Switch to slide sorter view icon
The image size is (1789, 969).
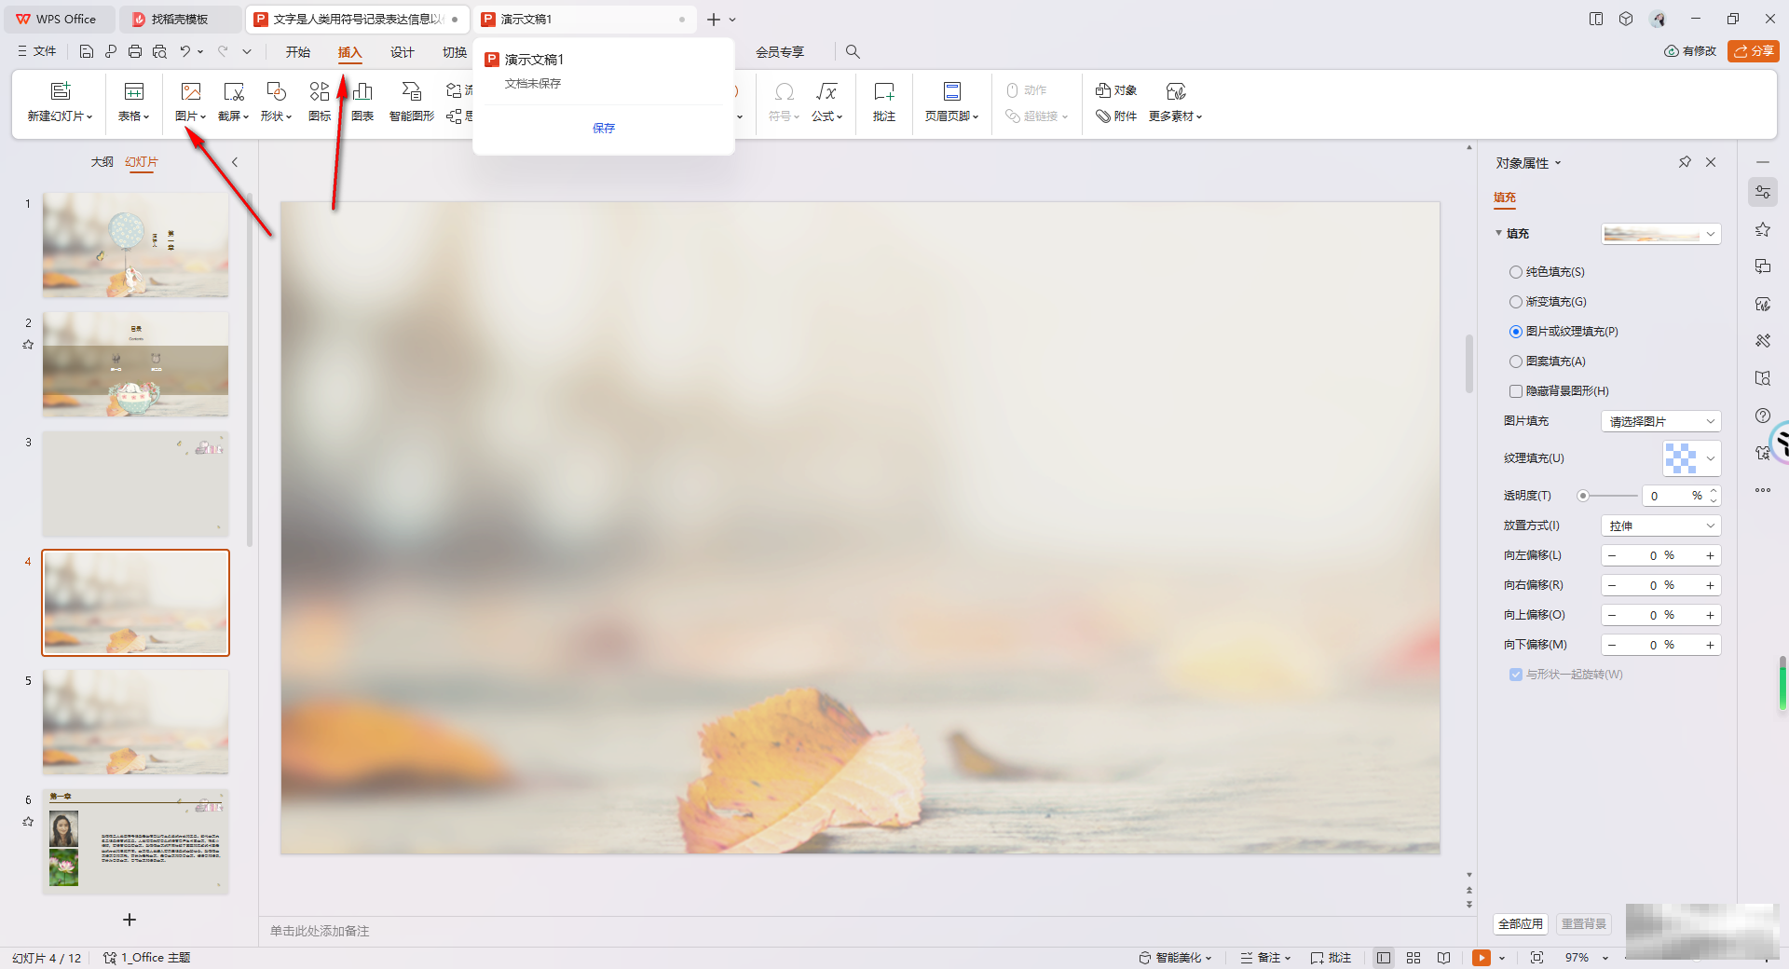[1413, 958]
